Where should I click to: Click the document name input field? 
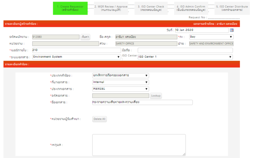[x=142, y=102]
